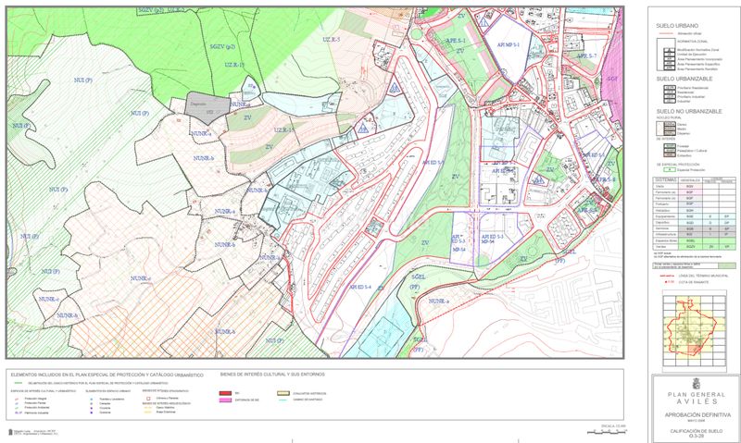This screenshot has width=741, height=443.
Task: Click the Fuentes y Lavaderos legend entry
Action: pyautogui.click(x=107, y=400)
